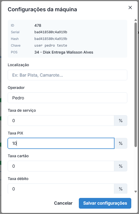Screen dimensions: 139x214
Task: Click scrollbar up arrow in dialog
Action: point(136,20)
